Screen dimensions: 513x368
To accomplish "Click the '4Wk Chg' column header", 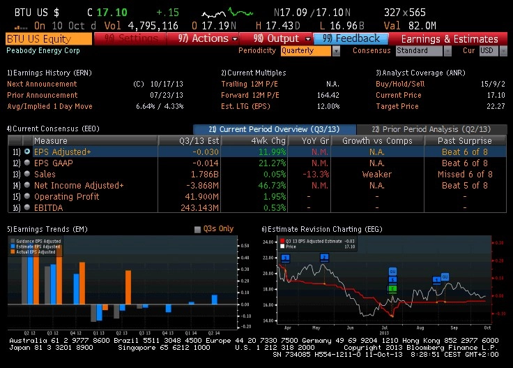I will (255, 140).
